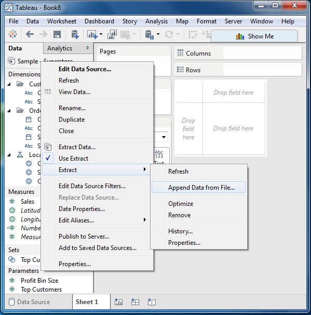Open the Analysis menu in menu bar

156,21
